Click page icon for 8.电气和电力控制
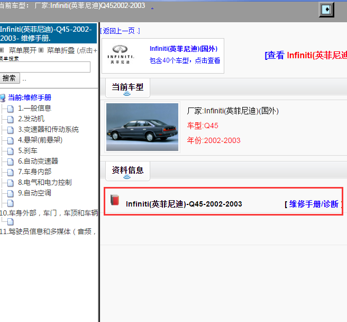Image resolution: width=347 pixels, height=322 pixels. 11,183
